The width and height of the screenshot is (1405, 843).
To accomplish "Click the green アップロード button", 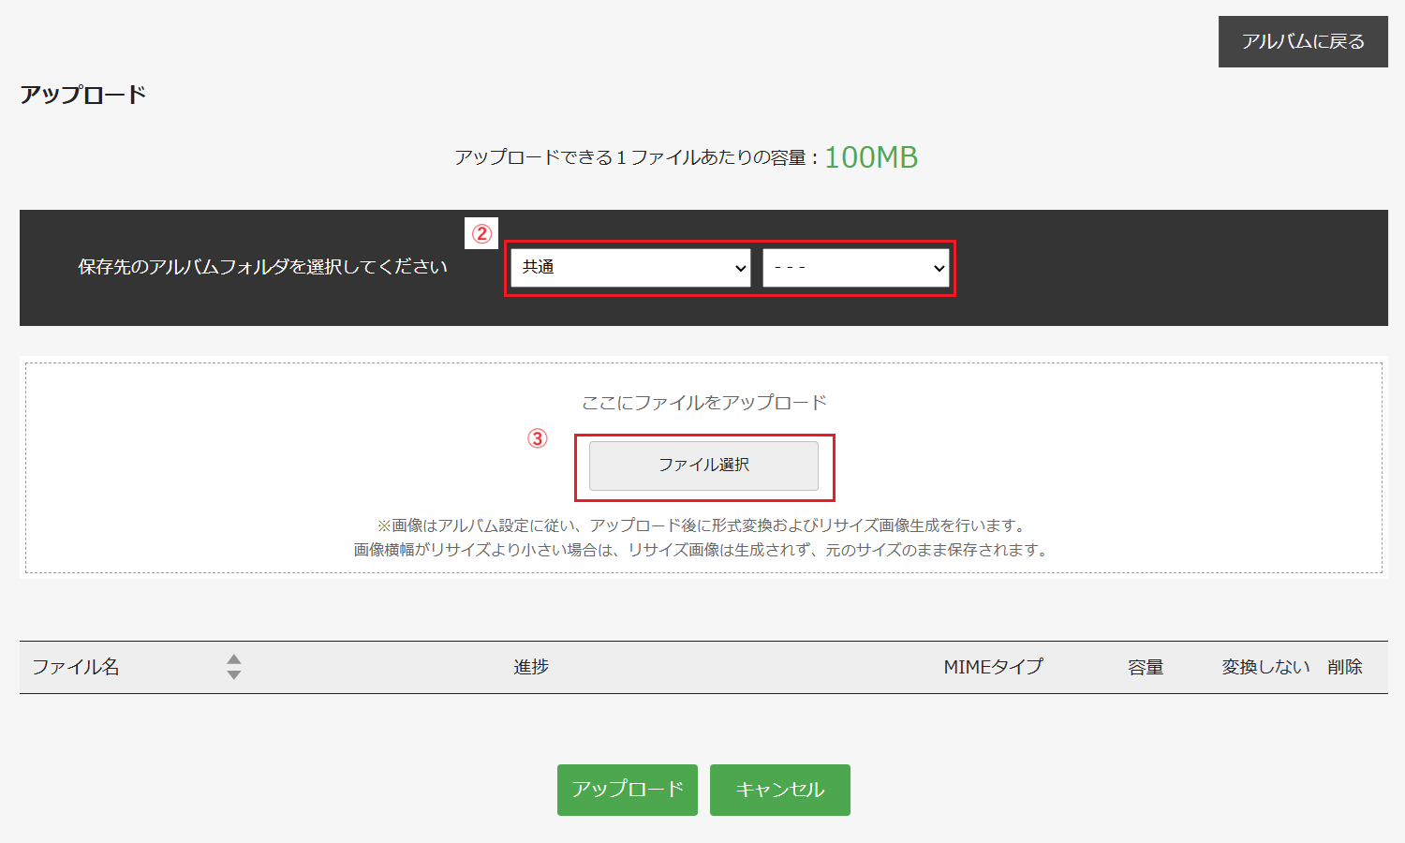I will click(x=628, y=790).
